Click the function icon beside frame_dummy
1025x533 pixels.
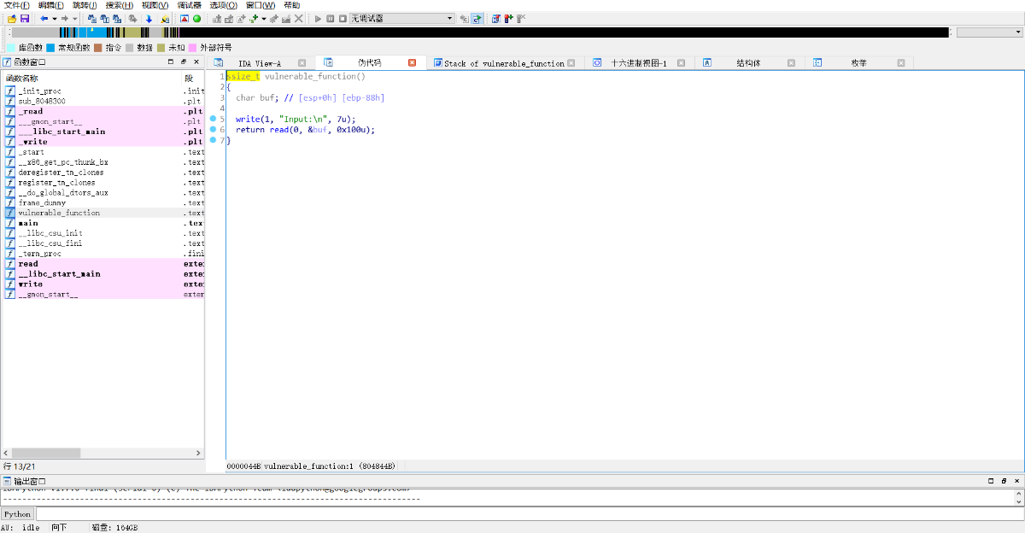click(10, 202)
